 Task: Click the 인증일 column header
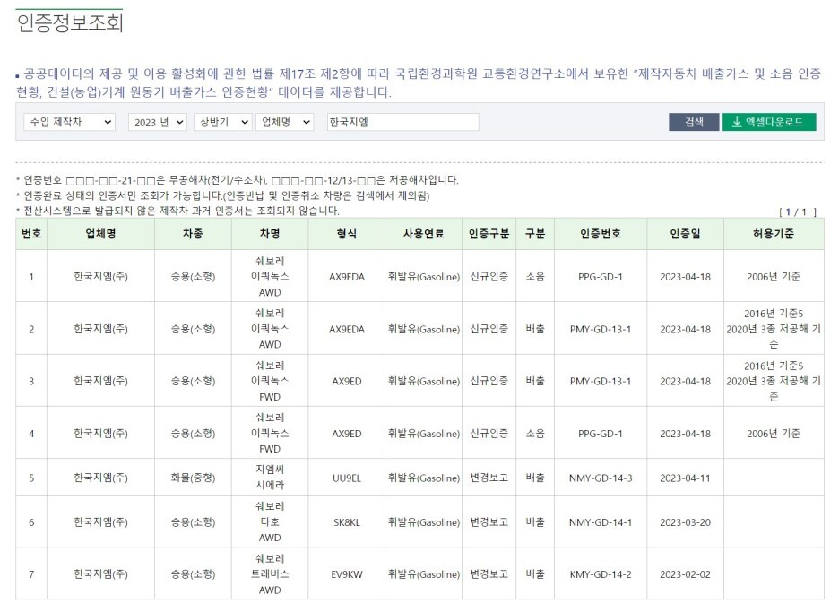point(685,234)
